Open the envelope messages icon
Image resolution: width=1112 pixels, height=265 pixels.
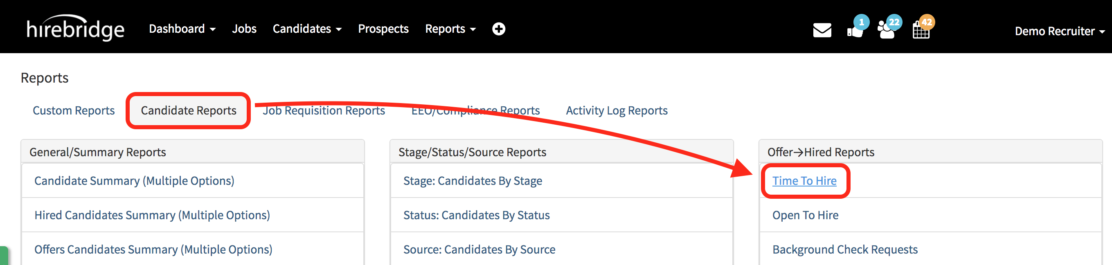click(x=822, y=30)
